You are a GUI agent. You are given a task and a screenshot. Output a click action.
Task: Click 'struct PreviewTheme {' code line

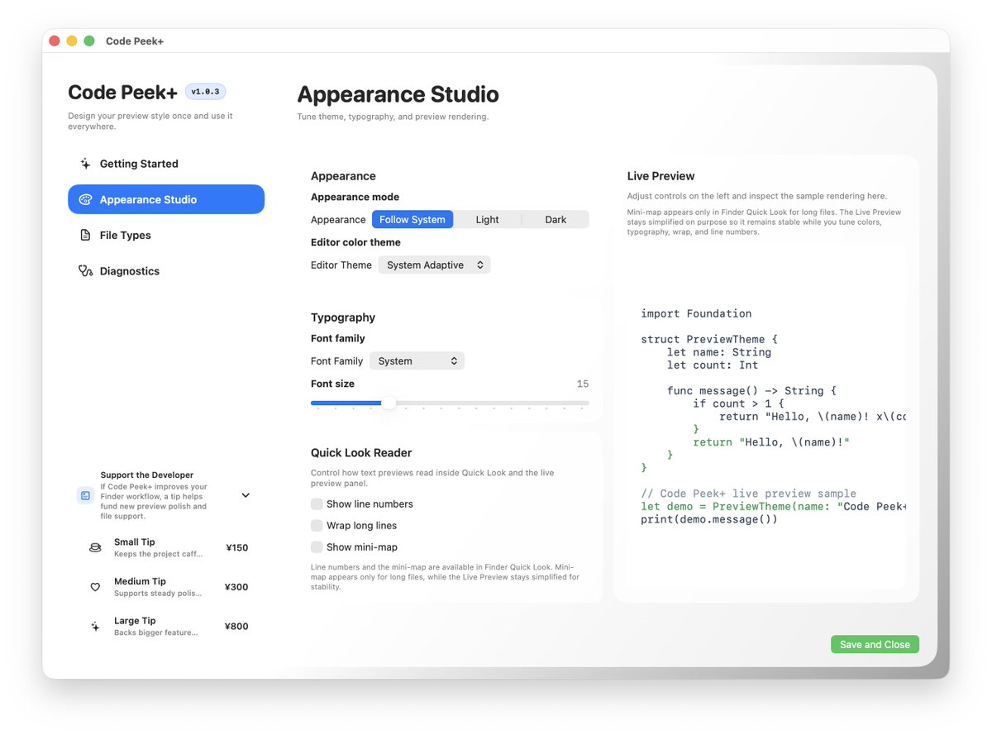709,339
